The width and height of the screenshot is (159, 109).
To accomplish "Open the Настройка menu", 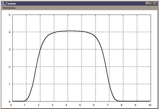I will tap(9, 8).
